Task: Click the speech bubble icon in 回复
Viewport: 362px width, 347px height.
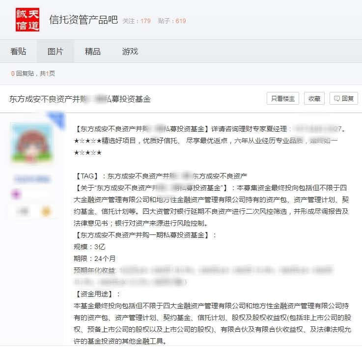Action: [337, 99]
